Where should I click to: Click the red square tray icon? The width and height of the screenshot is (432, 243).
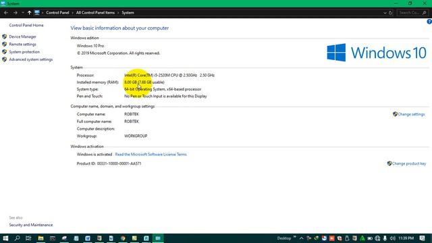[x=331, y=238]
